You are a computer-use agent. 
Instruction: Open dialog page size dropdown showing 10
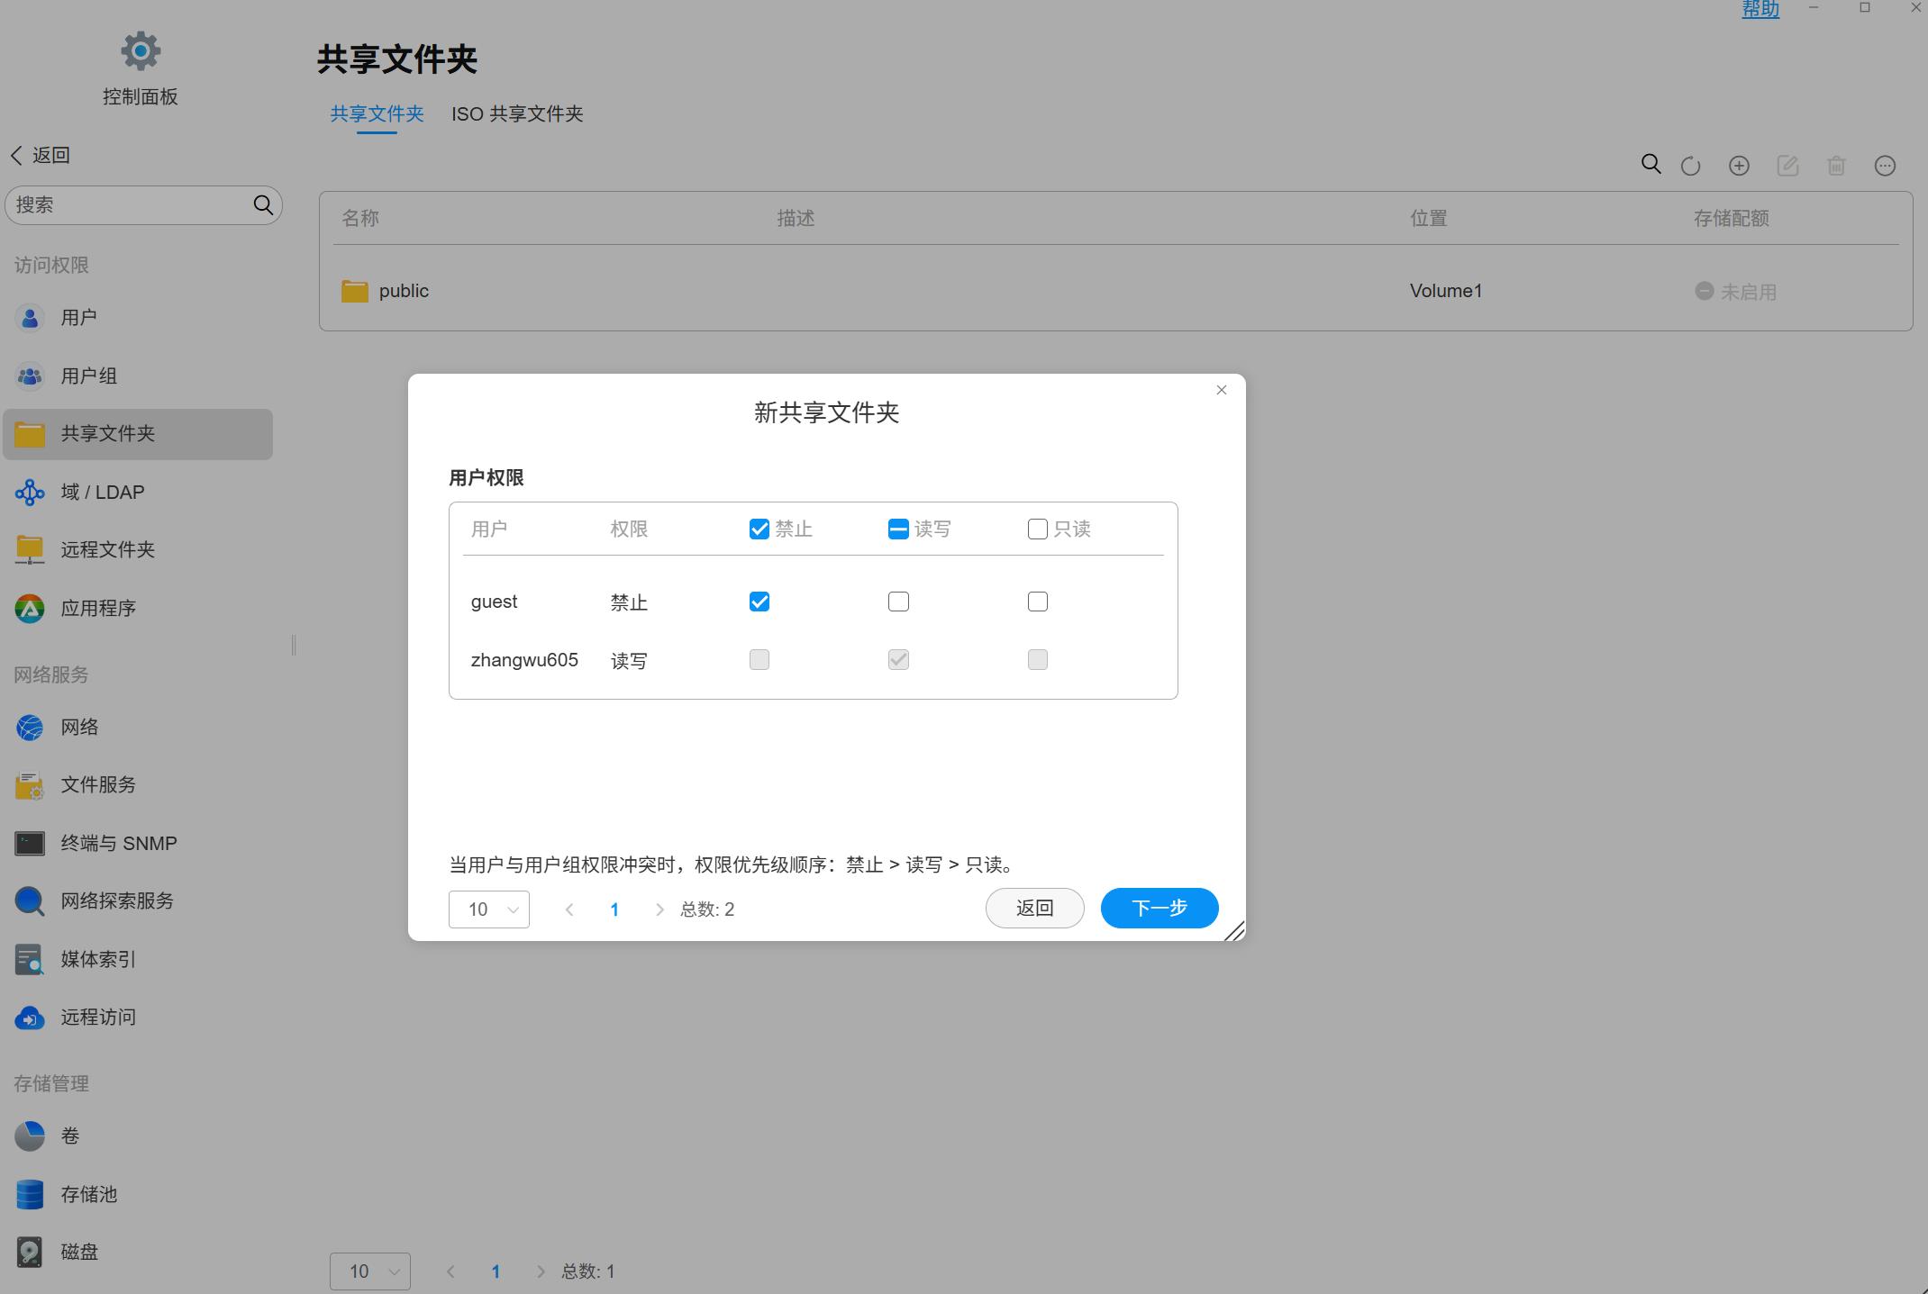point(489,909)
